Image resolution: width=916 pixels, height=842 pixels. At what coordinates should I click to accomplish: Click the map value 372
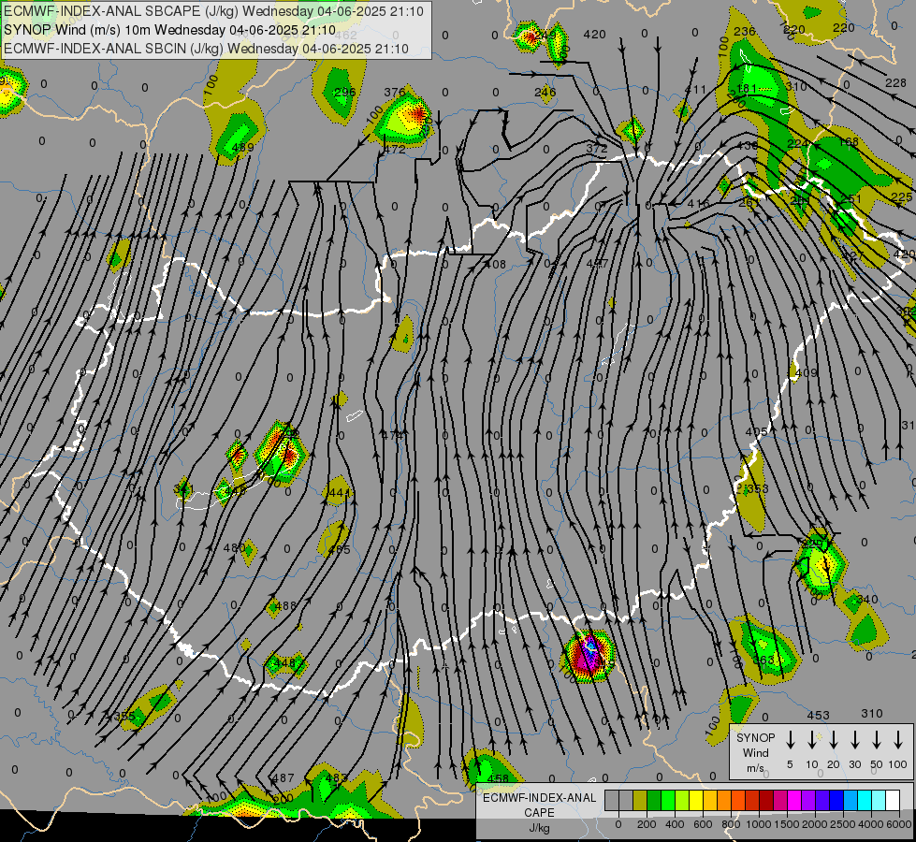click(596, 149)
